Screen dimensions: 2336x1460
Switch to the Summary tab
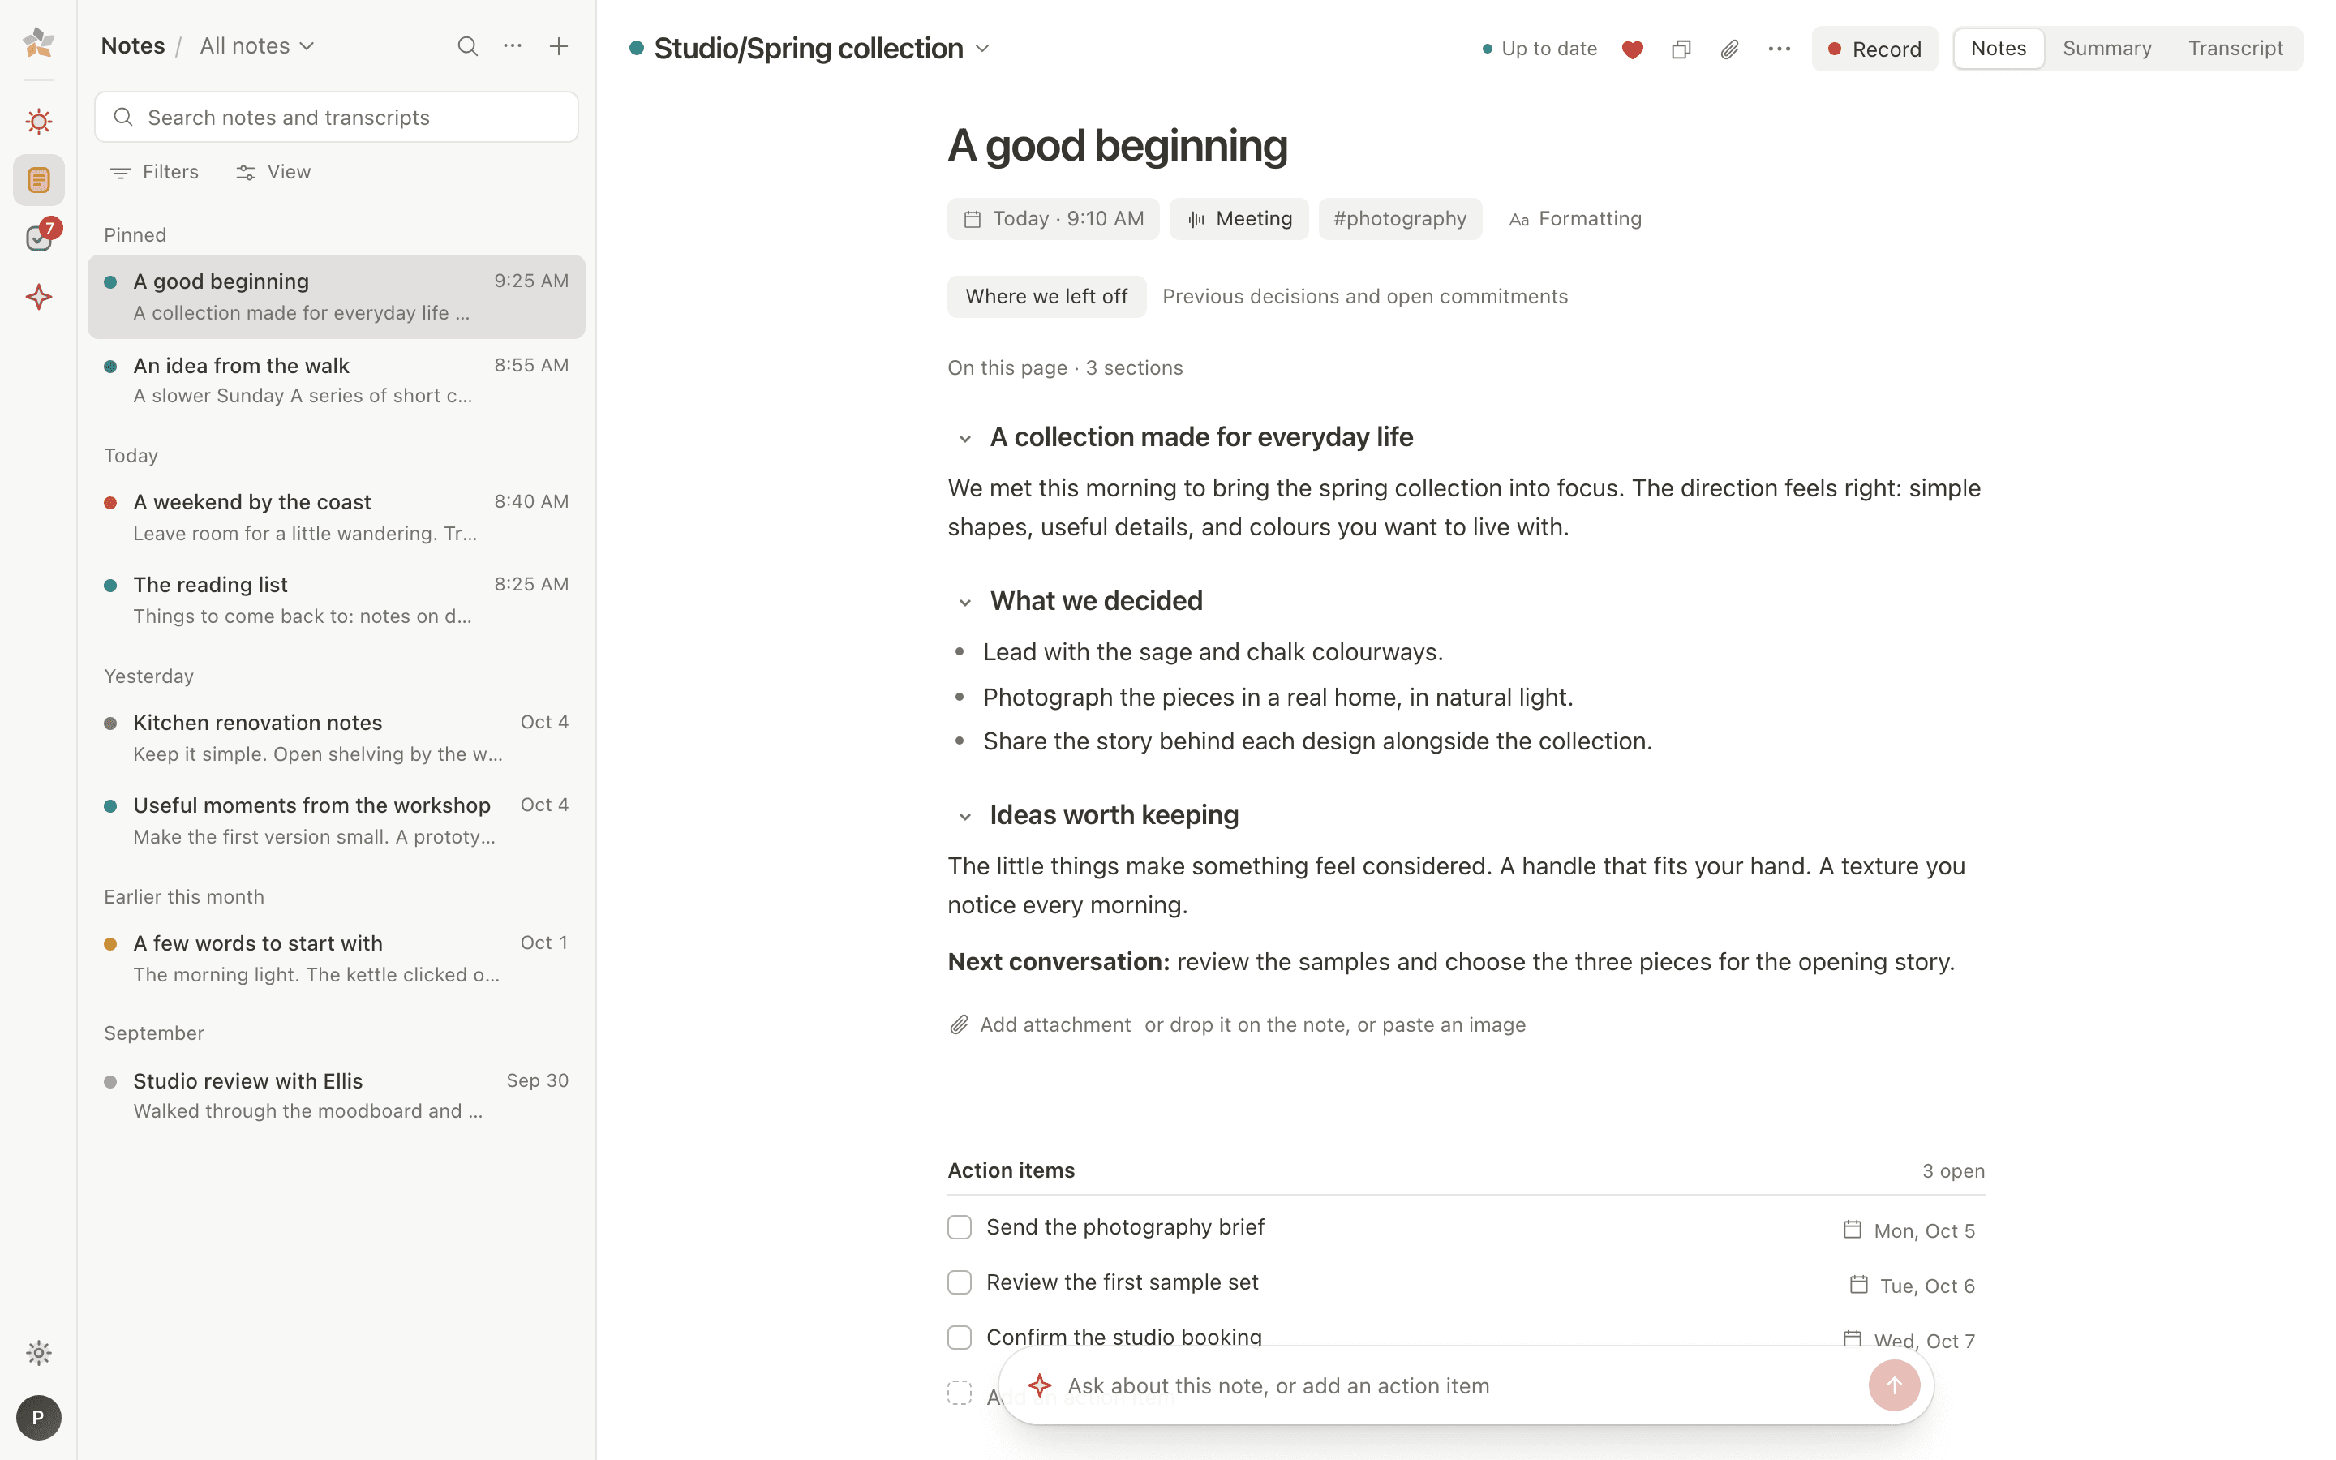2106,49
